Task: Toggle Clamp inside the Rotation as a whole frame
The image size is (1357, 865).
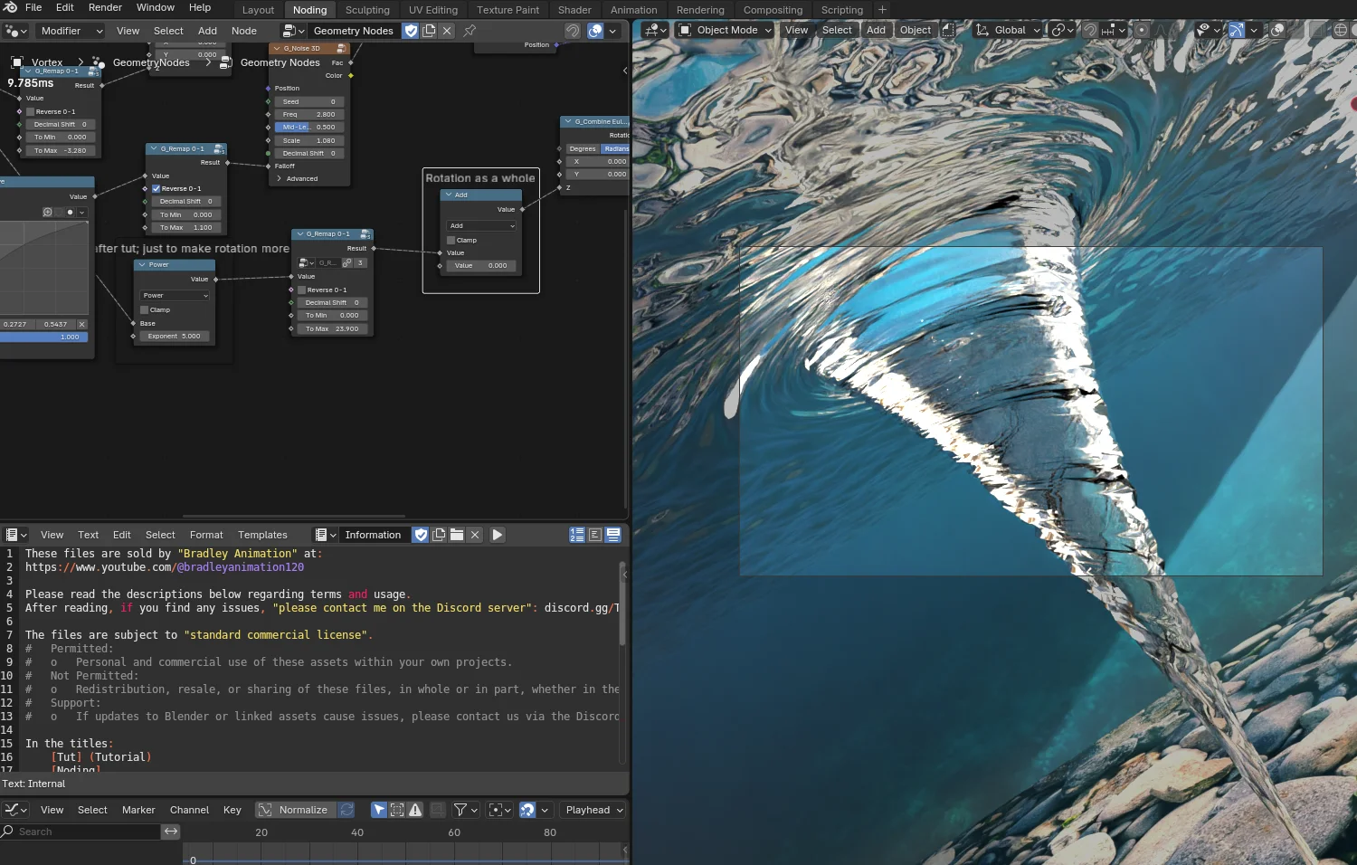Action: point(450,240)
